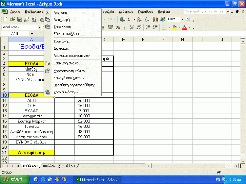Click column F header
This screenshot has height=184, width=246.
pyautogui.click(x=143, y=40)
